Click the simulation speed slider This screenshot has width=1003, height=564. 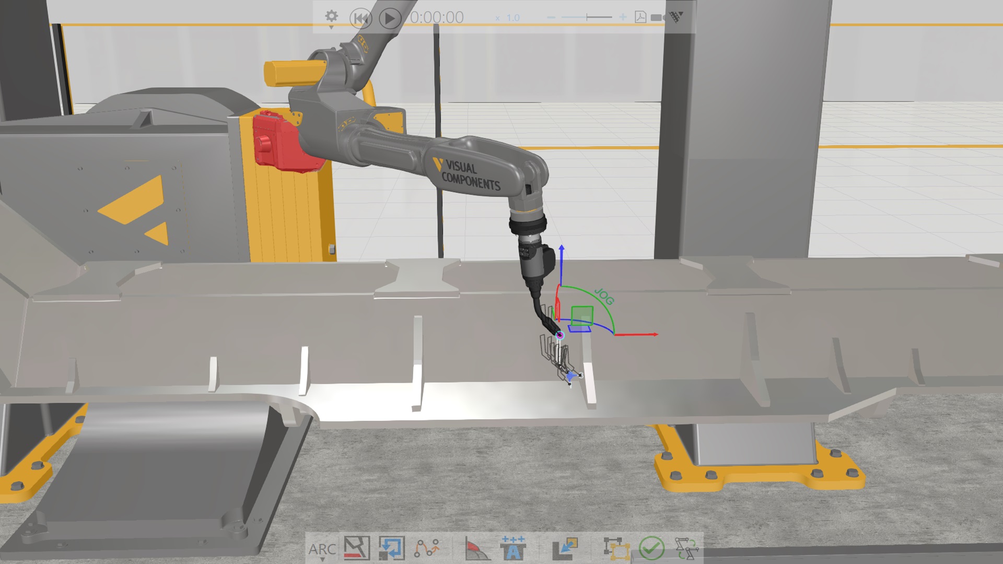coord(587,18)
